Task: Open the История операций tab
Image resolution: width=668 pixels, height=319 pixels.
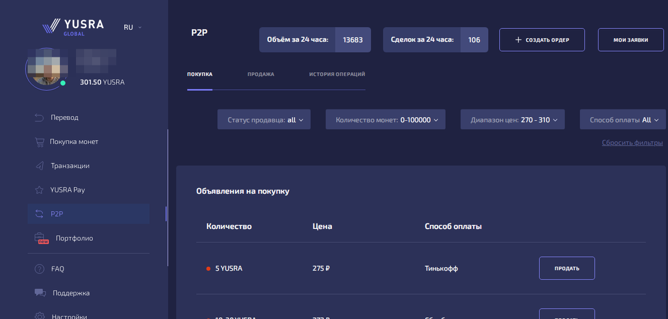Action: [337, 74]
